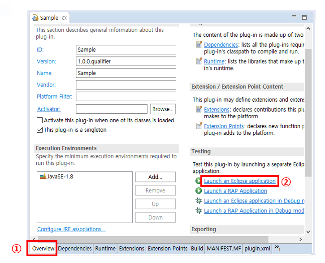Click green run icon for Launch an Eclipse application

click(198, 181)
